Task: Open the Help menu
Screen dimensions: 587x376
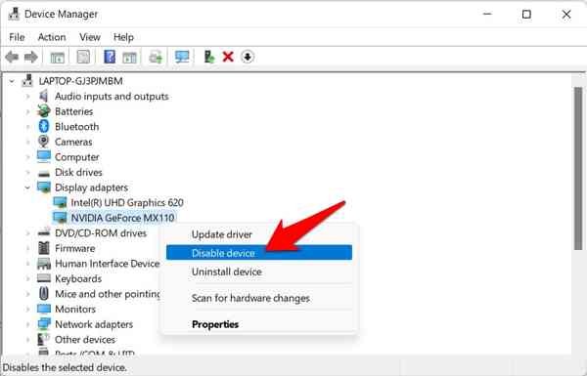Action: [123, 37]
